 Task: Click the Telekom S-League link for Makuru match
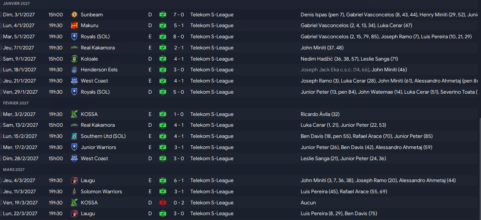coord(212,26)
